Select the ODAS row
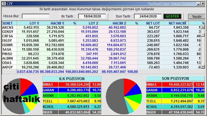 point(101,63)
